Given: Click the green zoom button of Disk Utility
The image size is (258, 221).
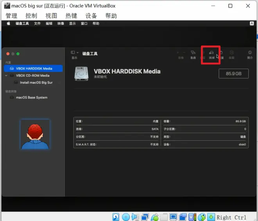Looking at the screenshot, I should click(x=18, y=54).
